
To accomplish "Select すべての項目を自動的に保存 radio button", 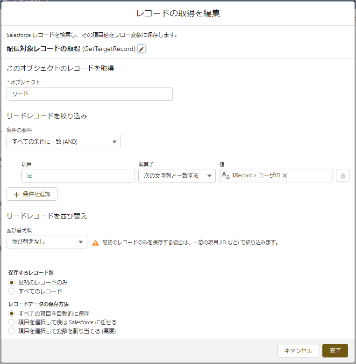I will click(11, 313).
